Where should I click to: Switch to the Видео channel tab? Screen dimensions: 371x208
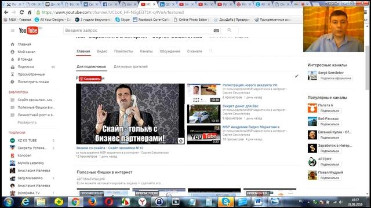[x=102, y=51]
